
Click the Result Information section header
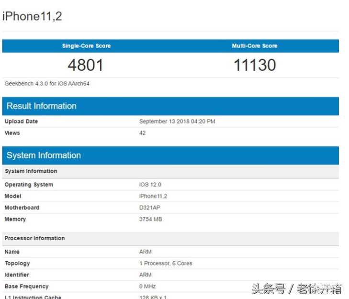[170, 106]
